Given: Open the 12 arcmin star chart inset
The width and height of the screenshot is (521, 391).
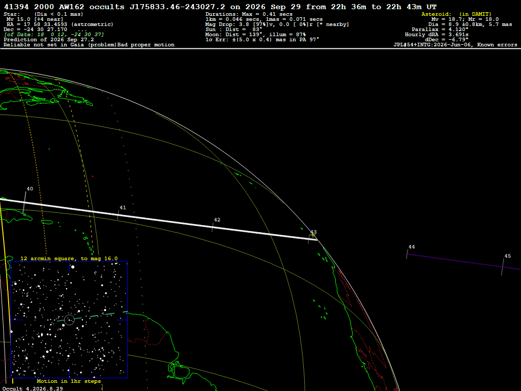Looking at the screenshot, I should point(69,320).
